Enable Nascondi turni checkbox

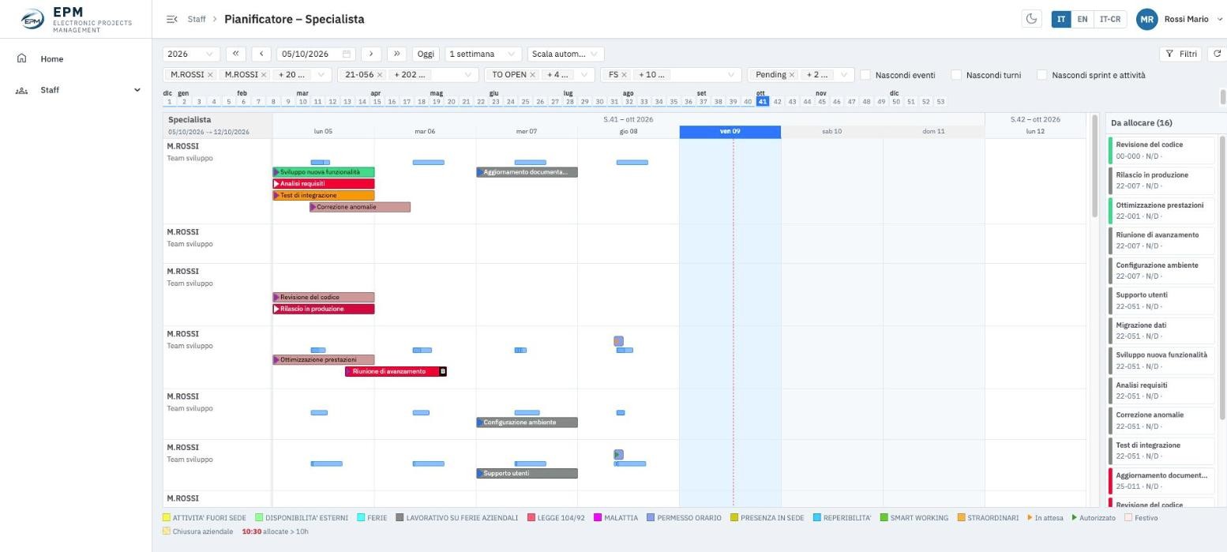[956, 75]
